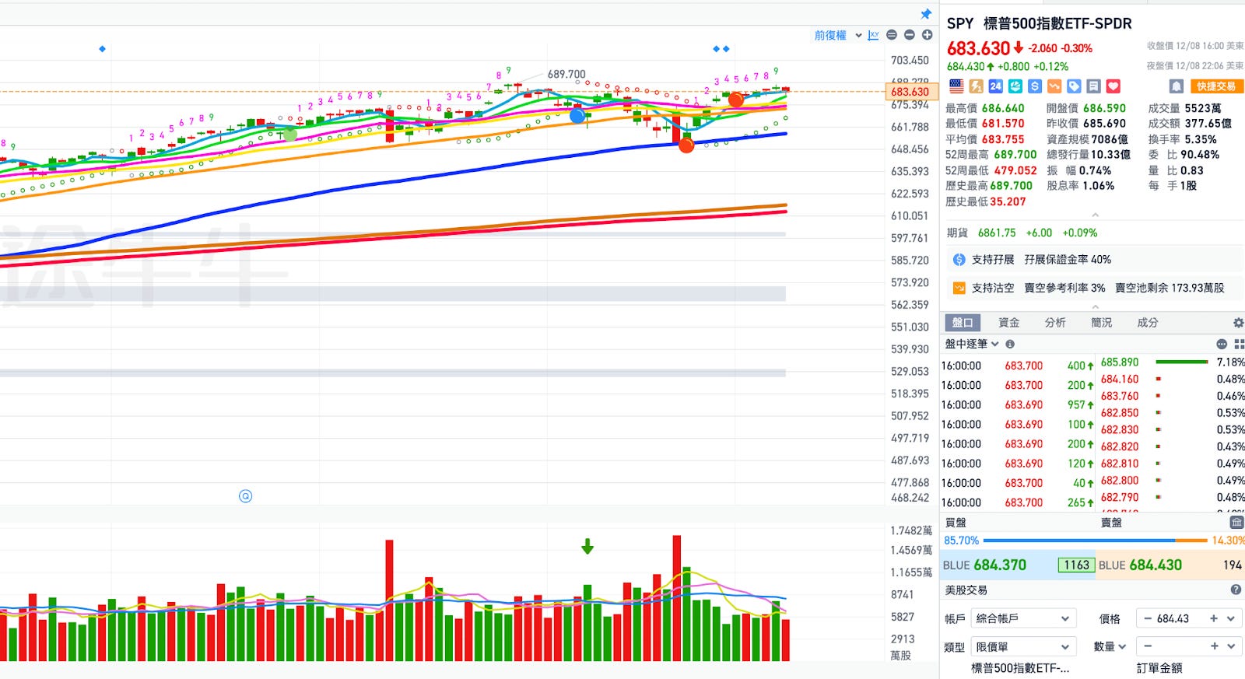Select the 盤口 tab
The image size is (1245, 679).
point(963,323)
